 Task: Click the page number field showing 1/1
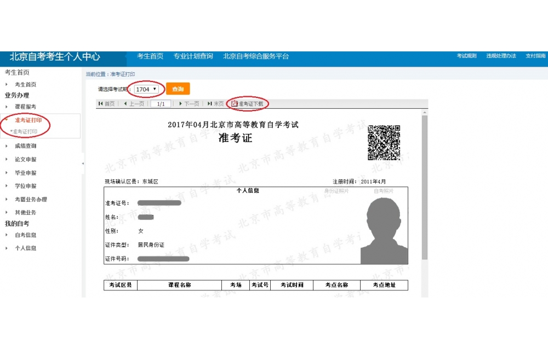tap(161, 104)
